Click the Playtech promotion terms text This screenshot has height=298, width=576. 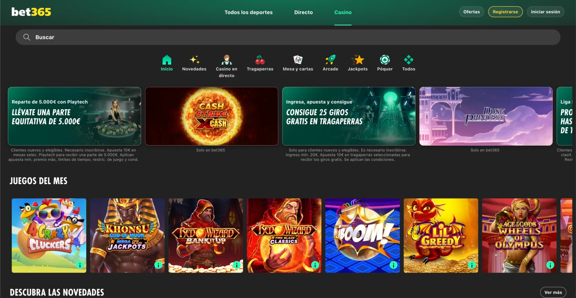(x=74, y=155)
